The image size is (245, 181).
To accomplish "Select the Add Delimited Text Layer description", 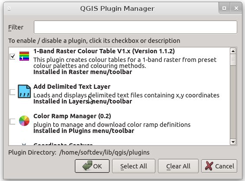I will pyautogui.click(x=126, y=95).
